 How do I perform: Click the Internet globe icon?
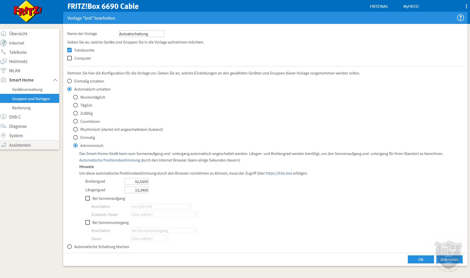point(4,43)
